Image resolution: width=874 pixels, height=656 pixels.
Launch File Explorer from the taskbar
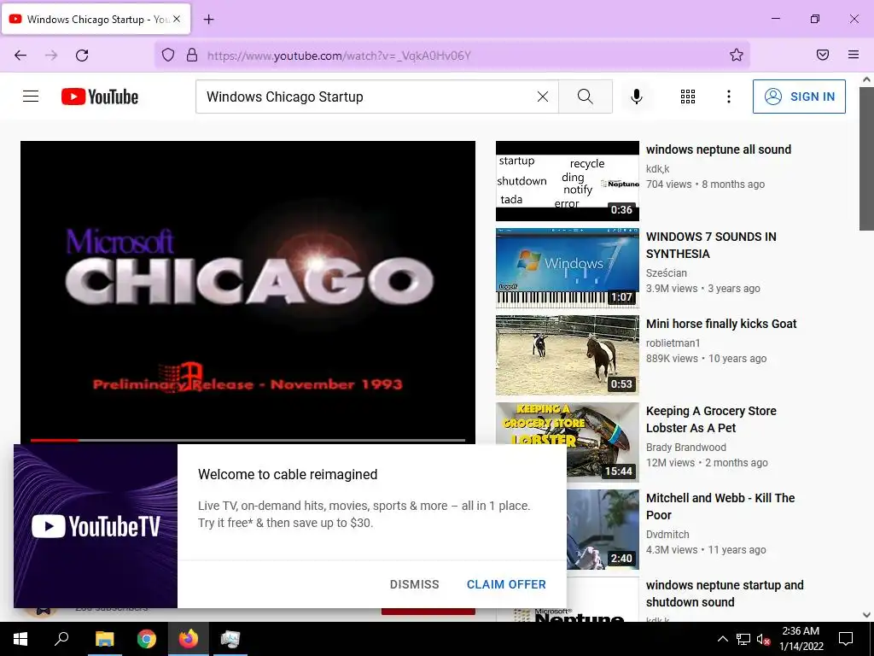pos(104,639)
